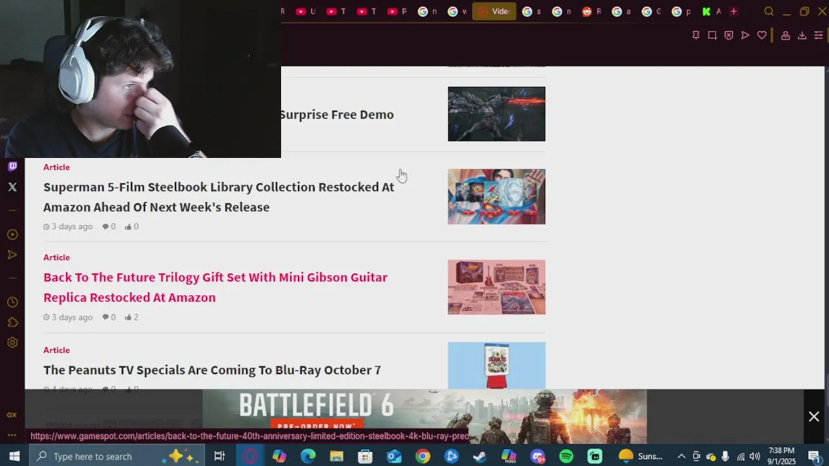Open the Downloads toolbar icon
Viewport: 829px width, 466px height.
click(802, 36)
